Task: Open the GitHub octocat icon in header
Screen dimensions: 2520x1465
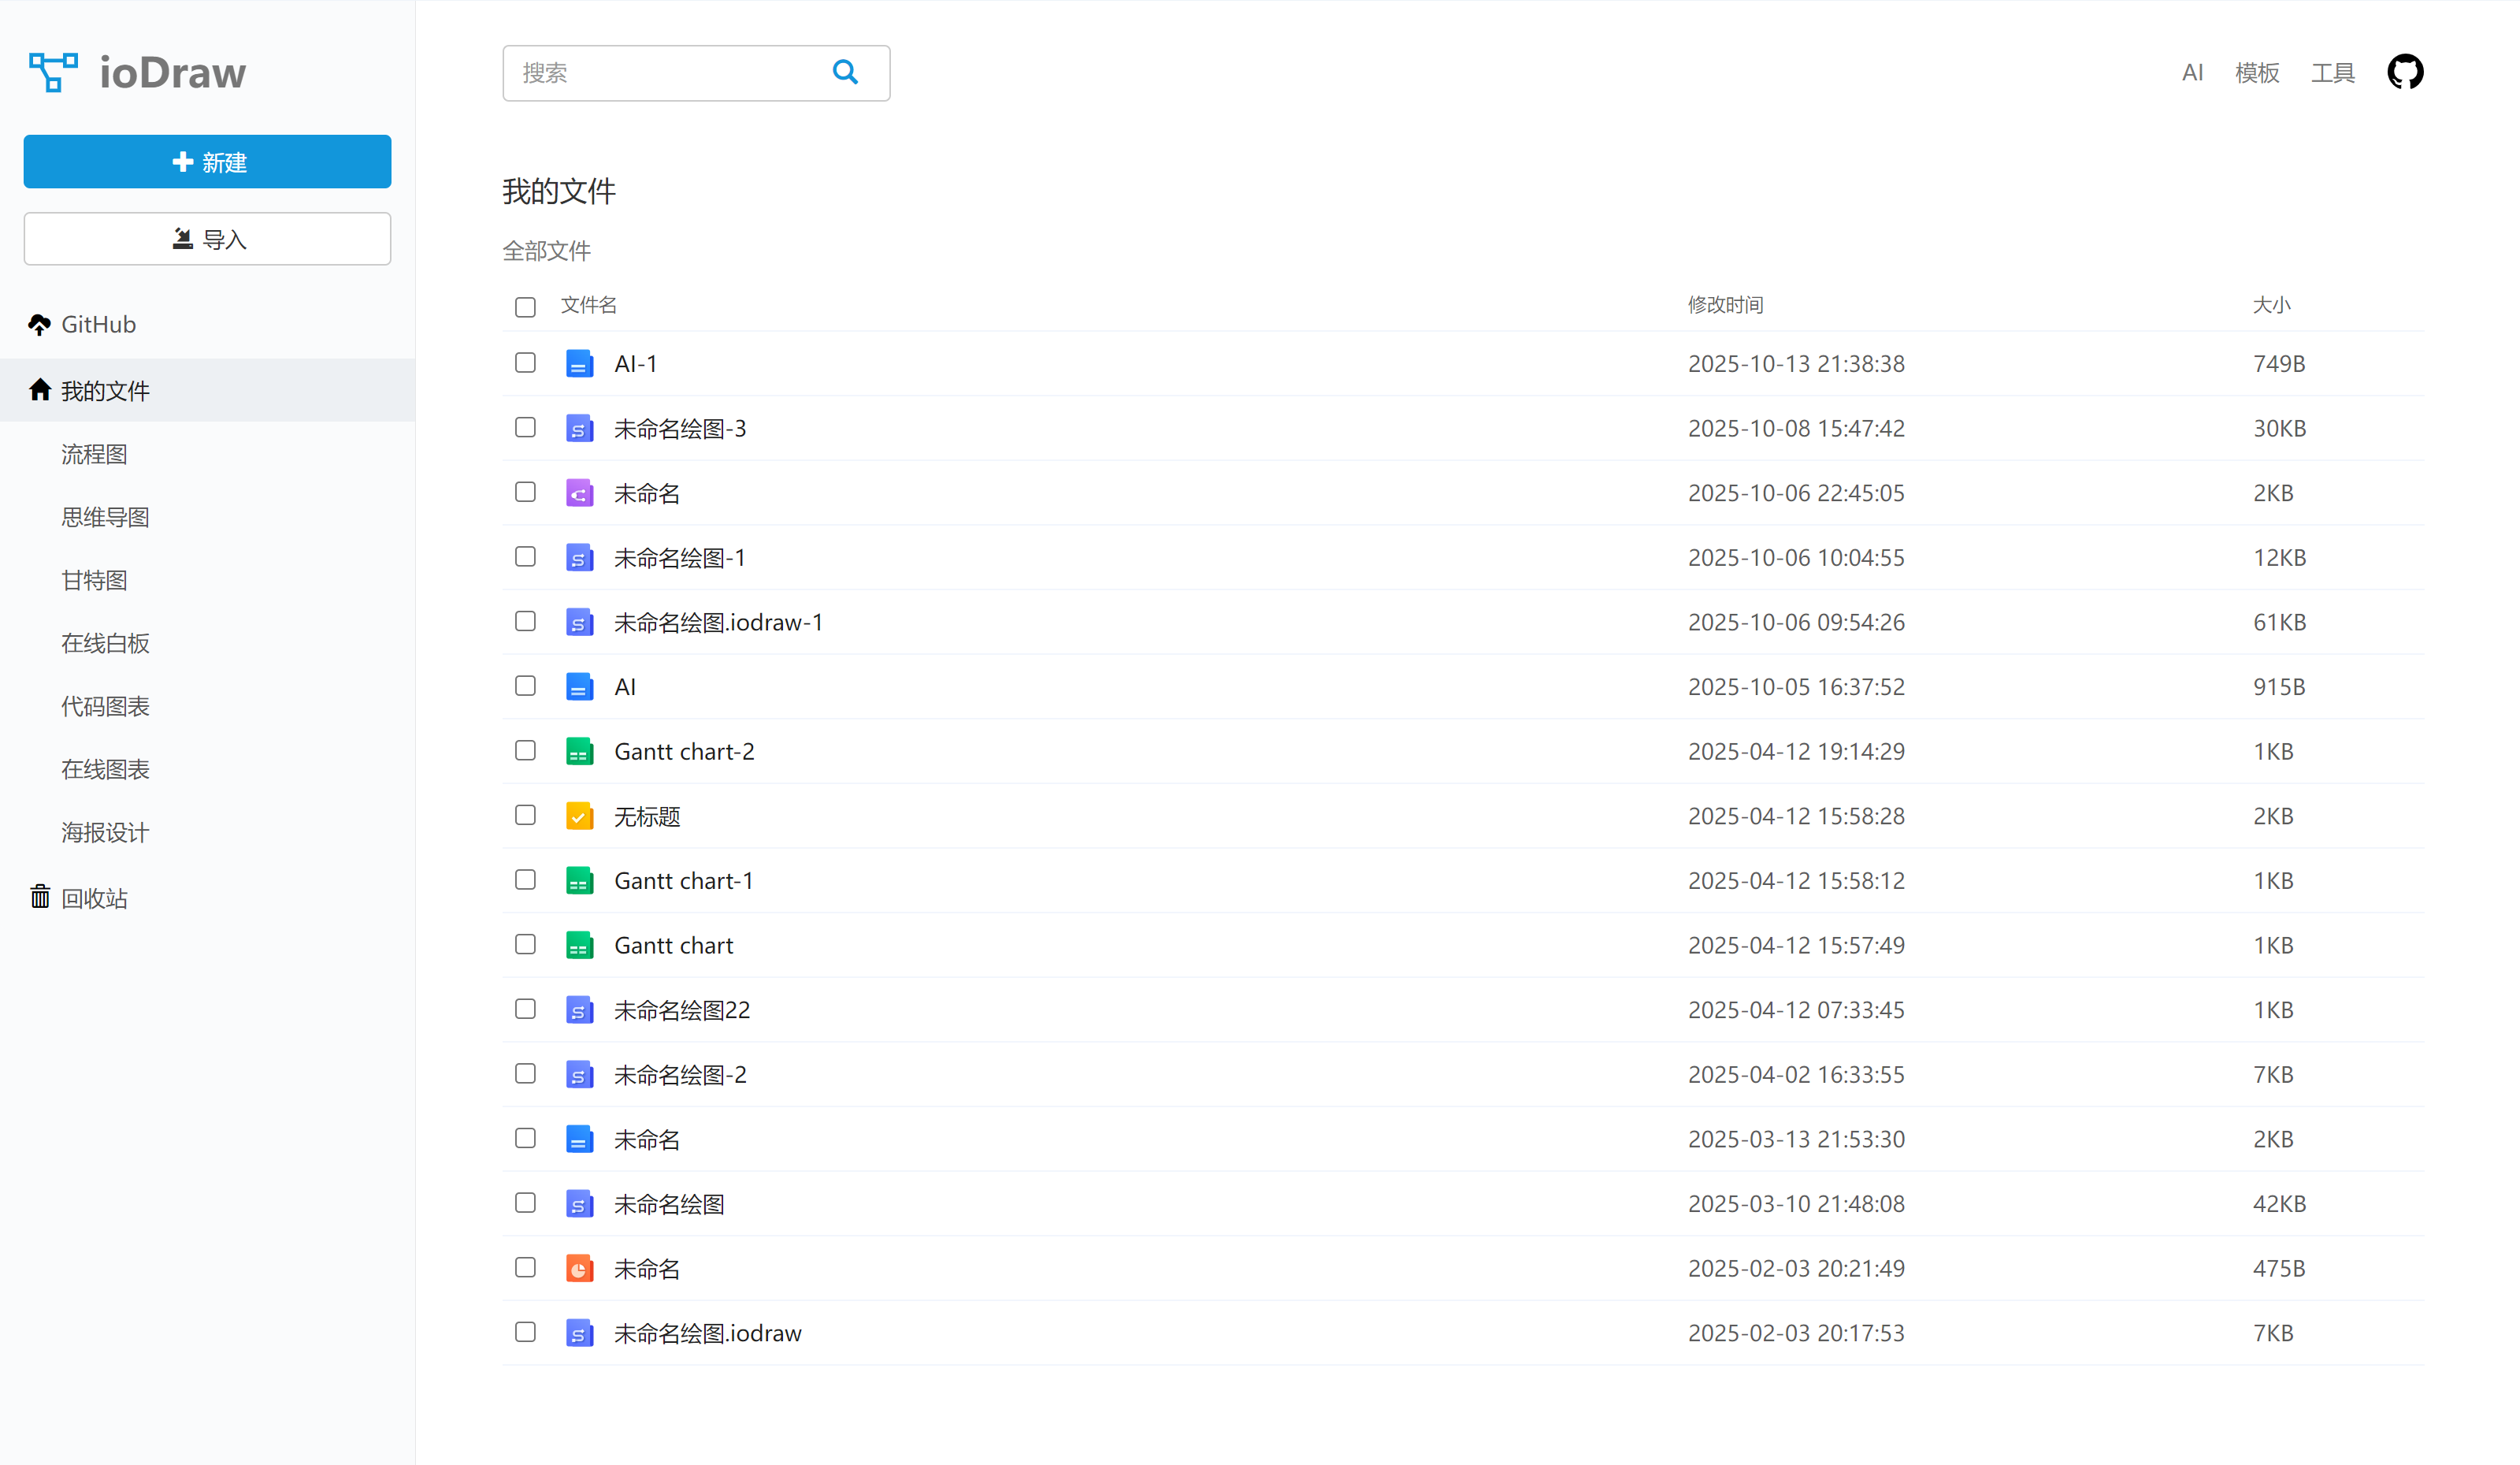Action: click(x=2405, y=72)
